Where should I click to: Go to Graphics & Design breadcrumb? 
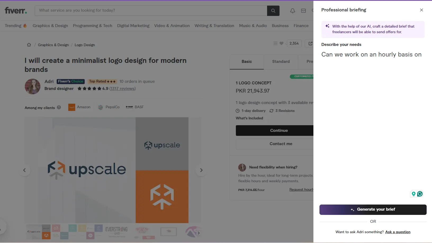[53, 45]
